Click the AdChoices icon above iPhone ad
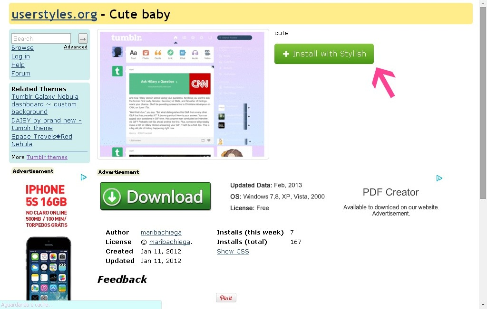This screenshot has height=309, width=487. tap(84, 177)
